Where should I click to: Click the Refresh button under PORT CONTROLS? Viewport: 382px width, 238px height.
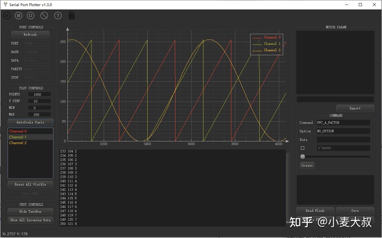(x=30, y=34)
